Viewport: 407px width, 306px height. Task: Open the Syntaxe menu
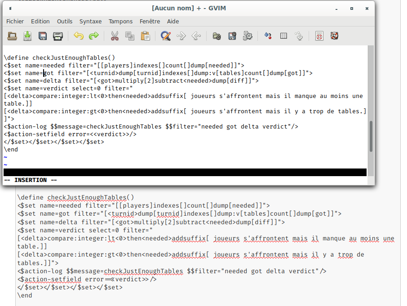click(x=90, y=21)
